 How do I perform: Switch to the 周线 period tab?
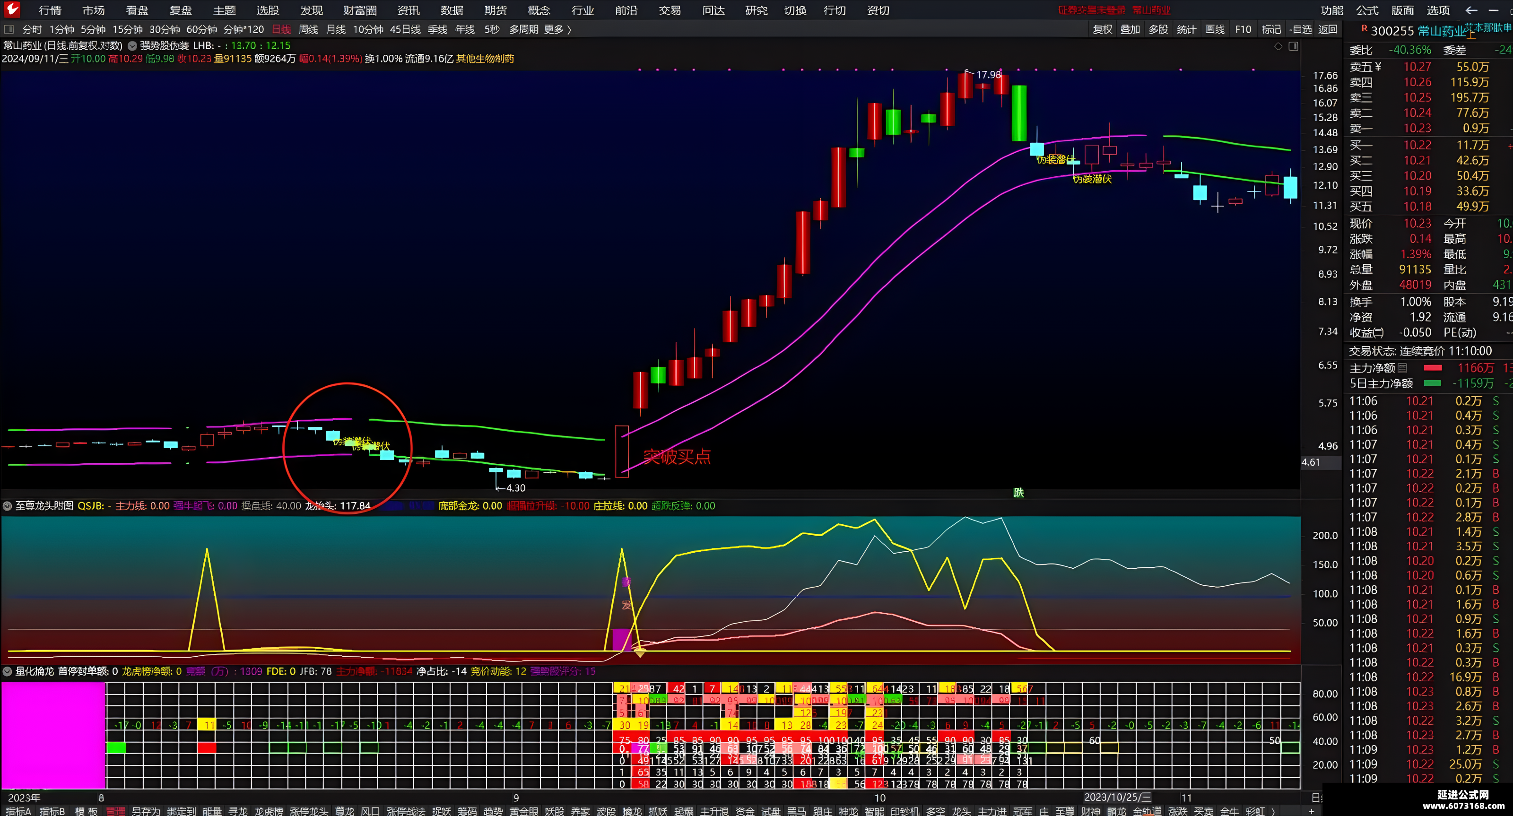coord(308,29)
